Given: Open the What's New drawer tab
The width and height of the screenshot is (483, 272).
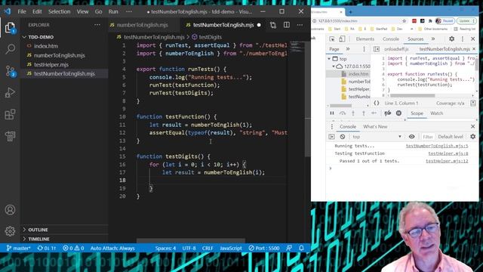Looking at the screenshot, I should [375, 127].
